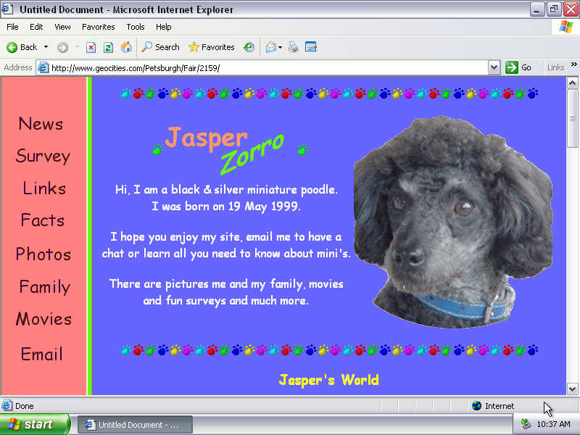This screenshot has width=580, height=435.
Task: Click the Jasper's World heading
Action: tap(329, 380)
